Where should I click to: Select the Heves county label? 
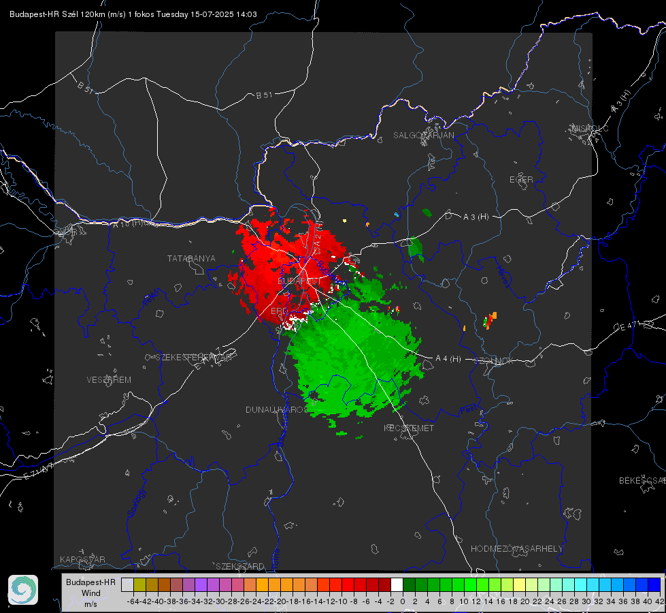(x=503, y=277)
